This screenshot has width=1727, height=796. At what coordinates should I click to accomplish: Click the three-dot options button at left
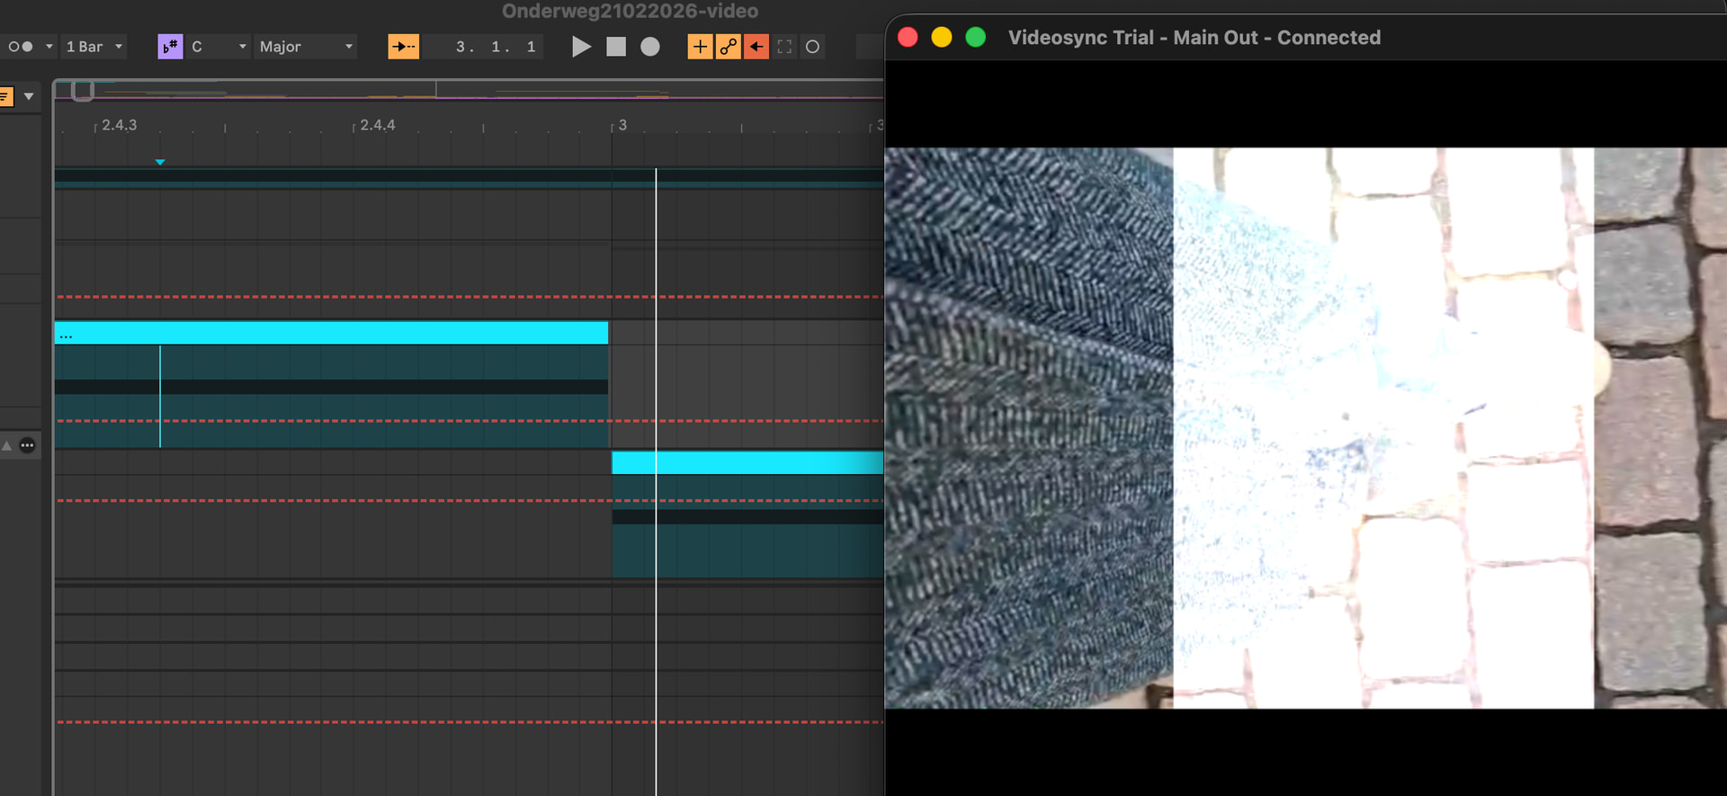pos(28,445)
